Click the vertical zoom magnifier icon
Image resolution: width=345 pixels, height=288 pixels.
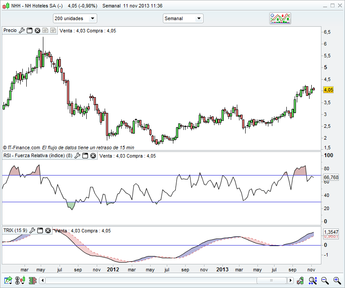(313, 280)
